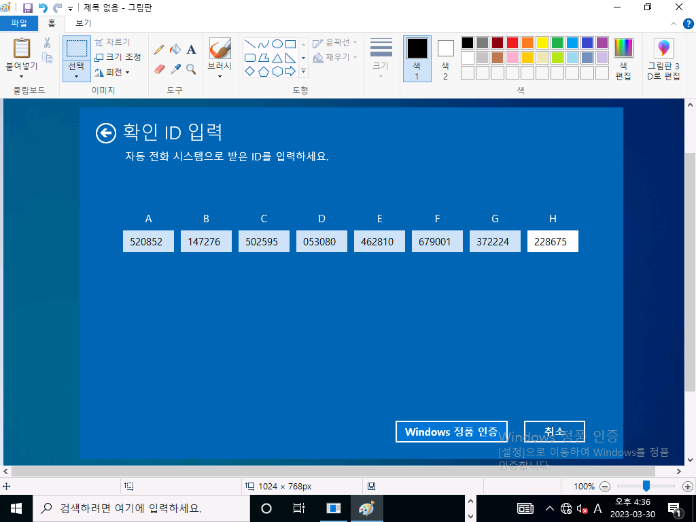Viewport: 696px width, 522px height.
Task: Open the notification center icon
Action: tap(674, 508)
